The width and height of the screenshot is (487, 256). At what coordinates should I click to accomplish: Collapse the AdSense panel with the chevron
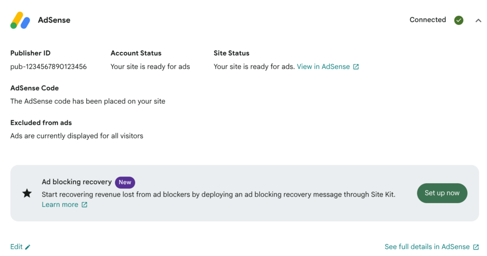(x=478, y=20)
